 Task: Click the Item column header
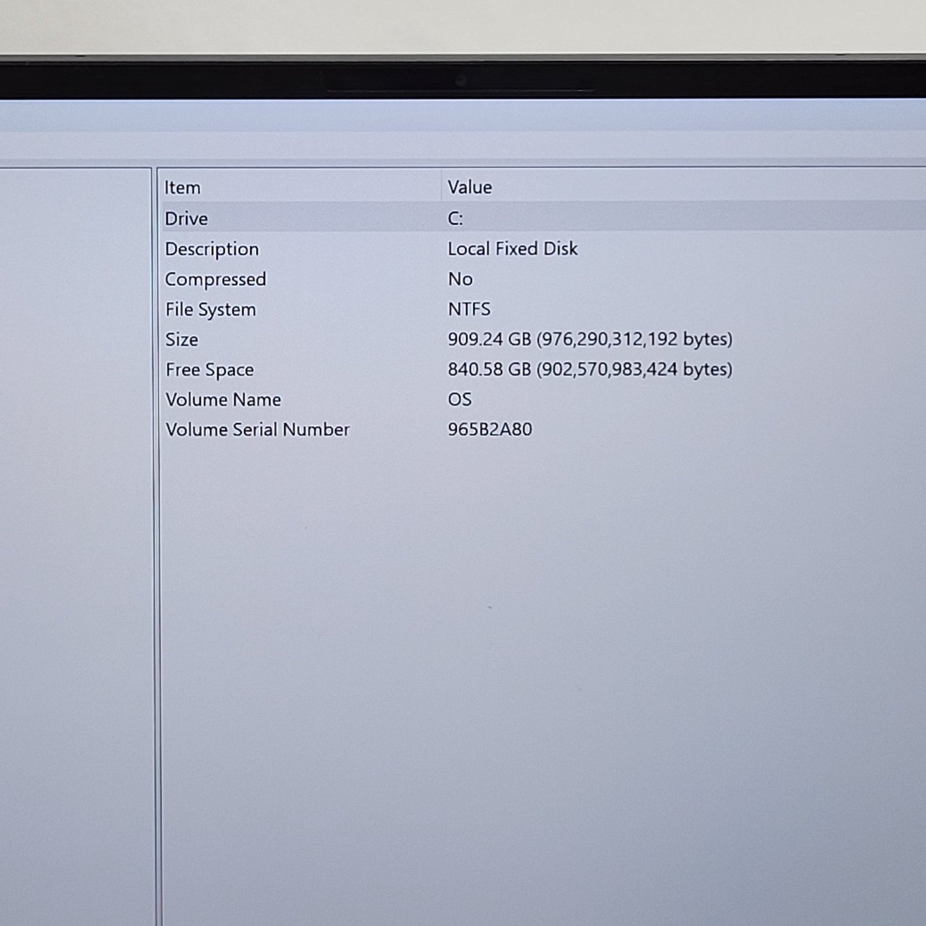tap(183, 188)
